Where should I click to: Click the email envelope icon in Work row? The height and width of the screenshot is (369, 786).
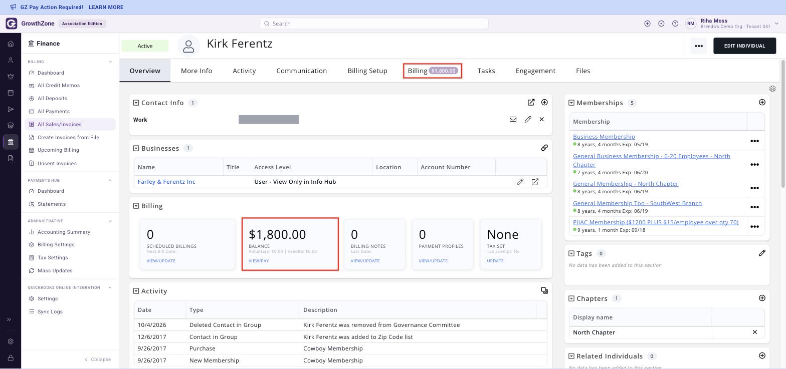[x=513, y=119]
